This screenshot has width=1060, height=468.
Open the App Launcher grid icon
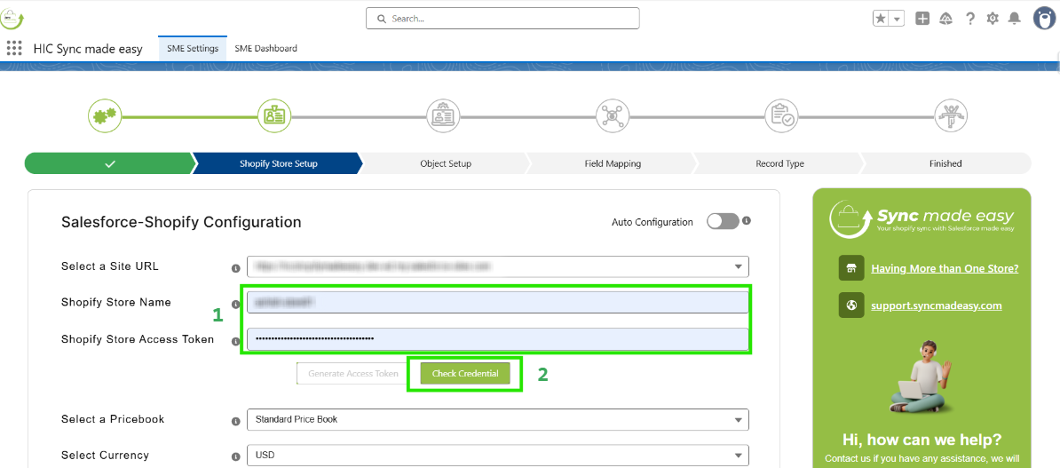click(x=14, y=49)
